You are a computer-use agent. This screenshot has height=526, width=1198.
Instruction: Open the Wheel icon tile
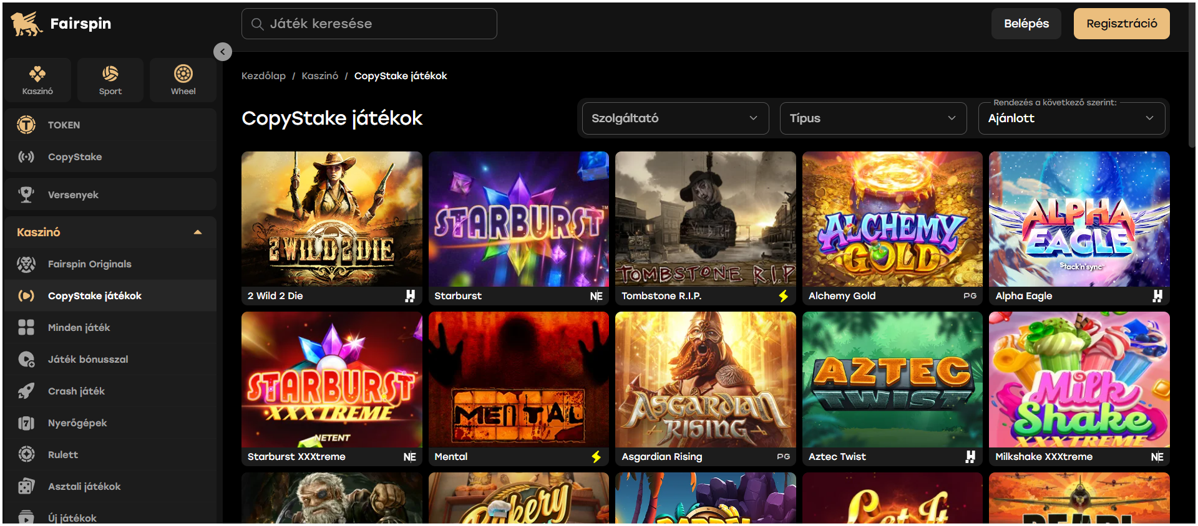183,80
